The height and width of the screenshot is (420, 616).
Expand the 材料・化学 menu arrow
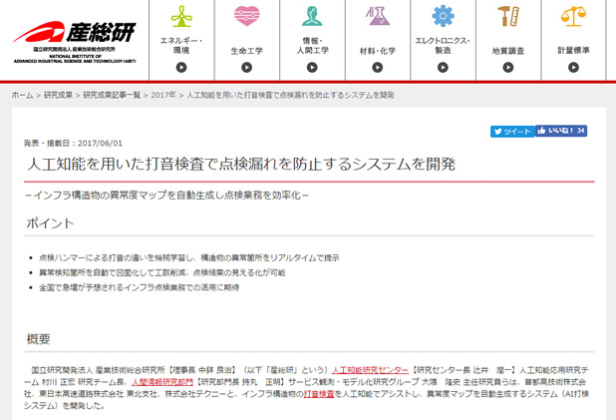pyautogui.click(x=377, y=68)
